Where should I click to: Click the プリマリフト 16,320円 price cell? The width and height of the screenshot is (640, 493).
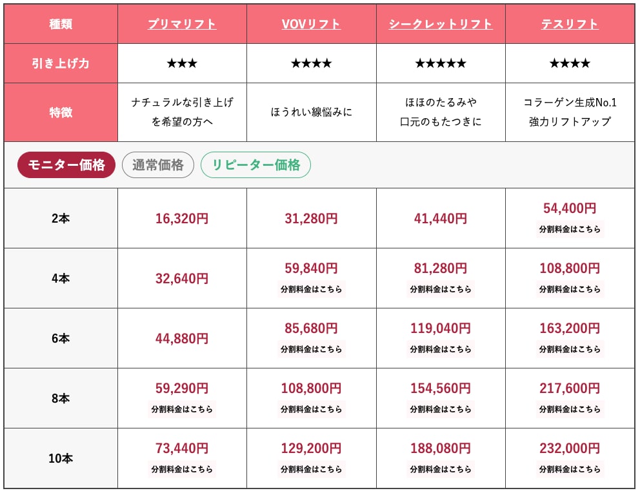click(x=182, y=219)
